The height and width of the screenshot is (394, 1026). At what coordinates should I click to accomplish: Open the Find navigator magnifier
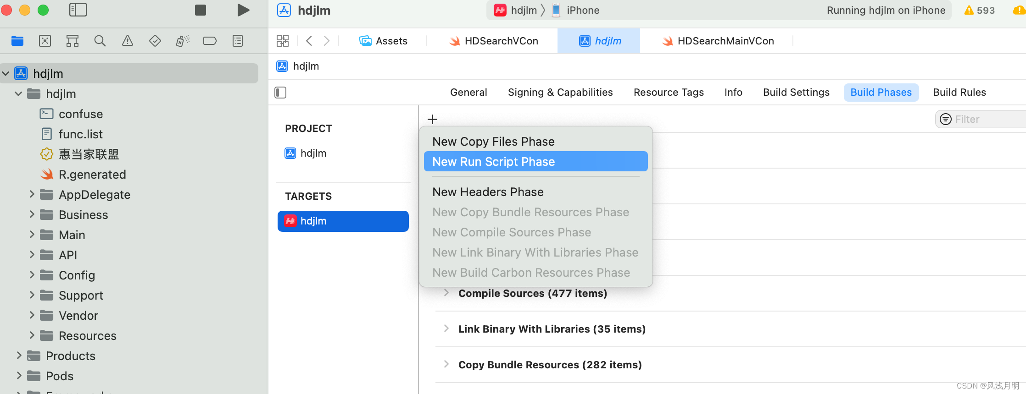point(100,41)
